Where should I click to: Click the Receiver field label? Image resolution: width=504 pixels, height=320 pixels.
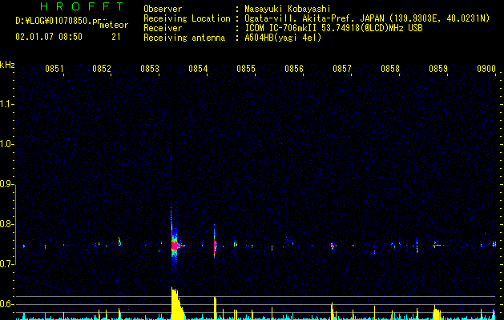pos(163,28)
